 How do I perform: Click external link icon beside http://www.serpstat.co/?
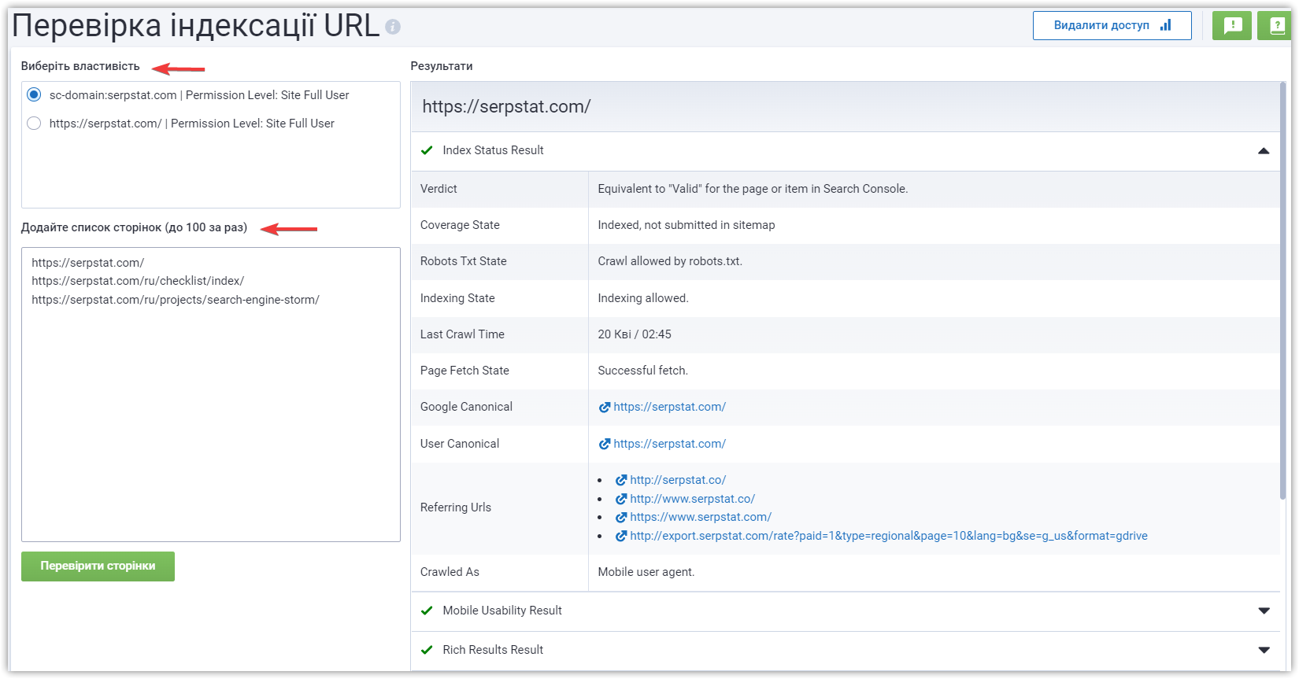point(621,499)
